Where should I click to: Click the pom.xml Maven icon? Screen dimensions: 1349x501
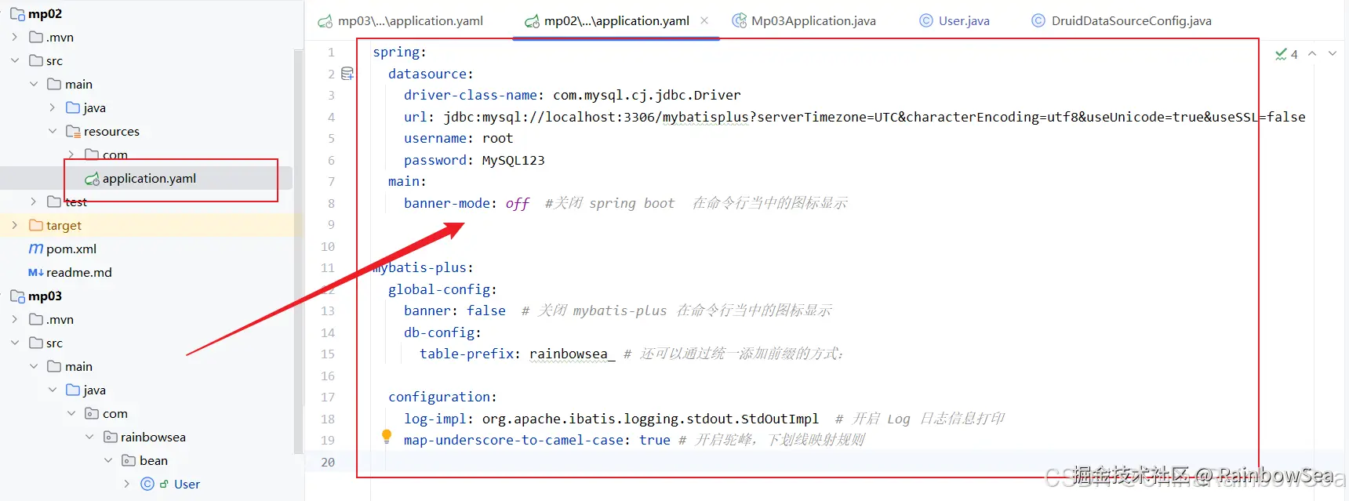click(x=36, y=249)
